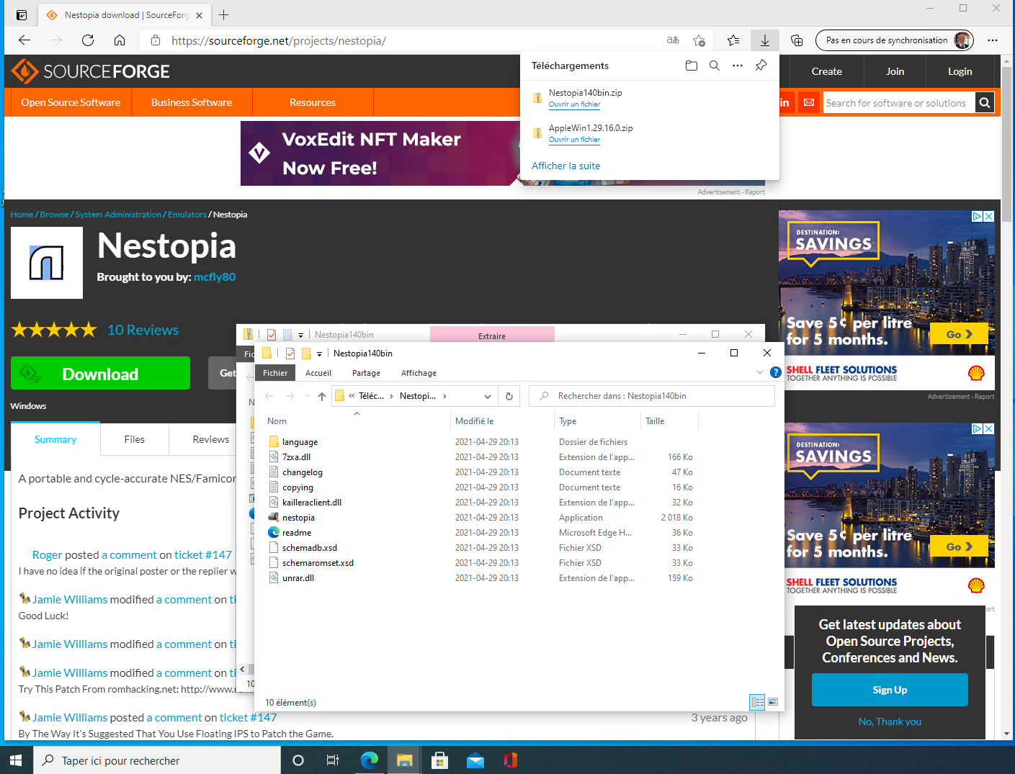Screen dimensions: 1015x774
Task: Open the Open Source Software menu
Action: point(71,102)
